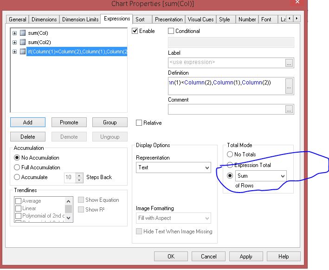Close the Chart Properties dialog

(297, 2)
